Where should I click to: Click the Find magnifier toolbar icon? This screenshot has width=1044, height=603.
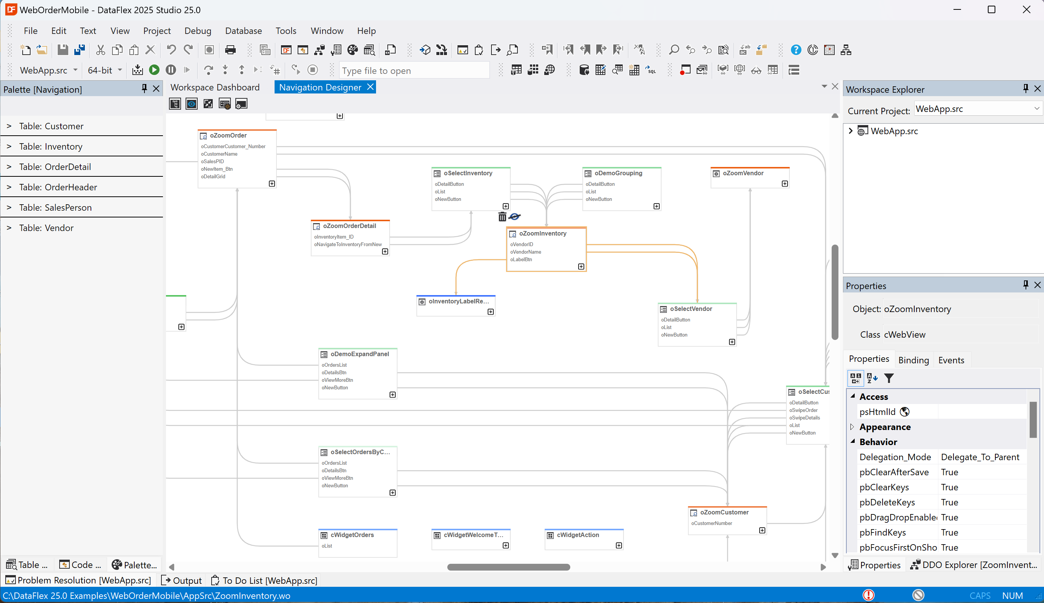(x=674, y=50)
